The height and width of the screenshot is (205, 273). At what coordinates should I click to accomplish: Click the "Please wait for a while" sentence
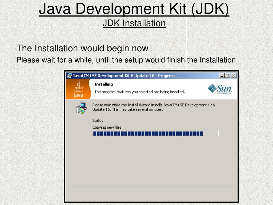point(126,60)
